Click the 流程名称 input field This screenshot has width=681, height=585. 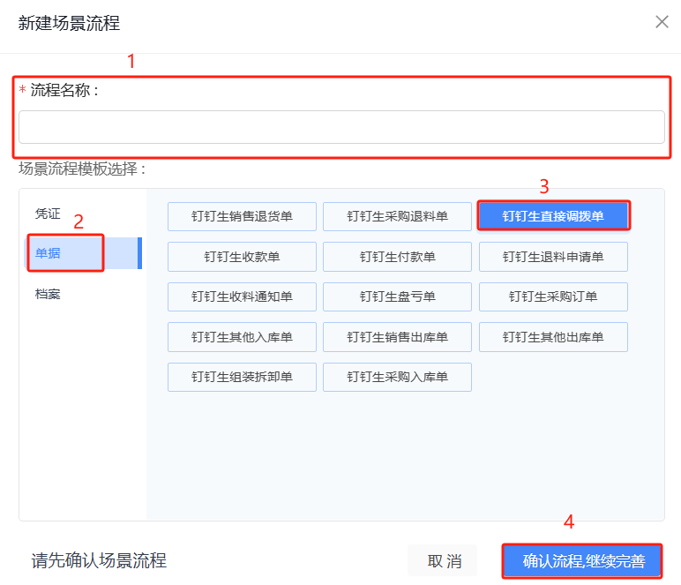click(341, 127)
